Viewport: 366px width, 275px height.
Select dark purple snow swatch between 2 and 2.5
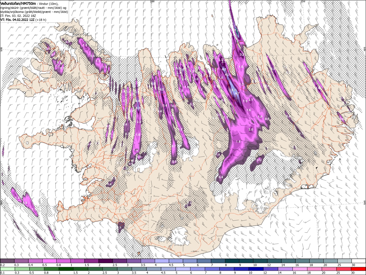(106, 261)
